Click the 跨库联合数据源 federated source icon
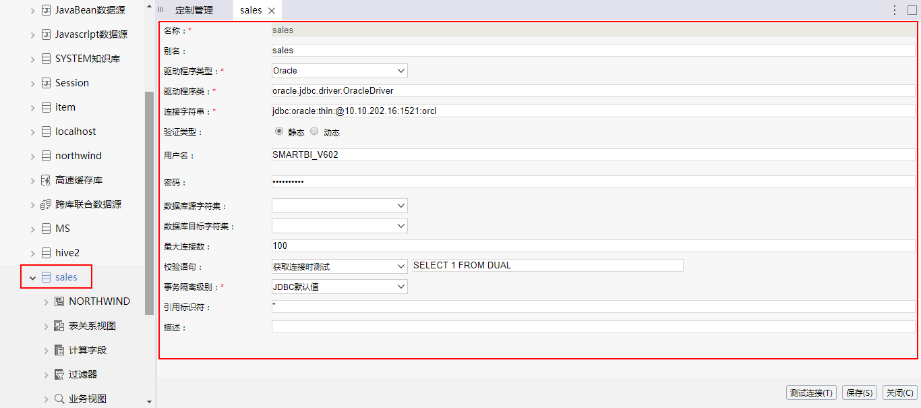The width and height of the screenshot is (921, 408). (x=46, y=204)
